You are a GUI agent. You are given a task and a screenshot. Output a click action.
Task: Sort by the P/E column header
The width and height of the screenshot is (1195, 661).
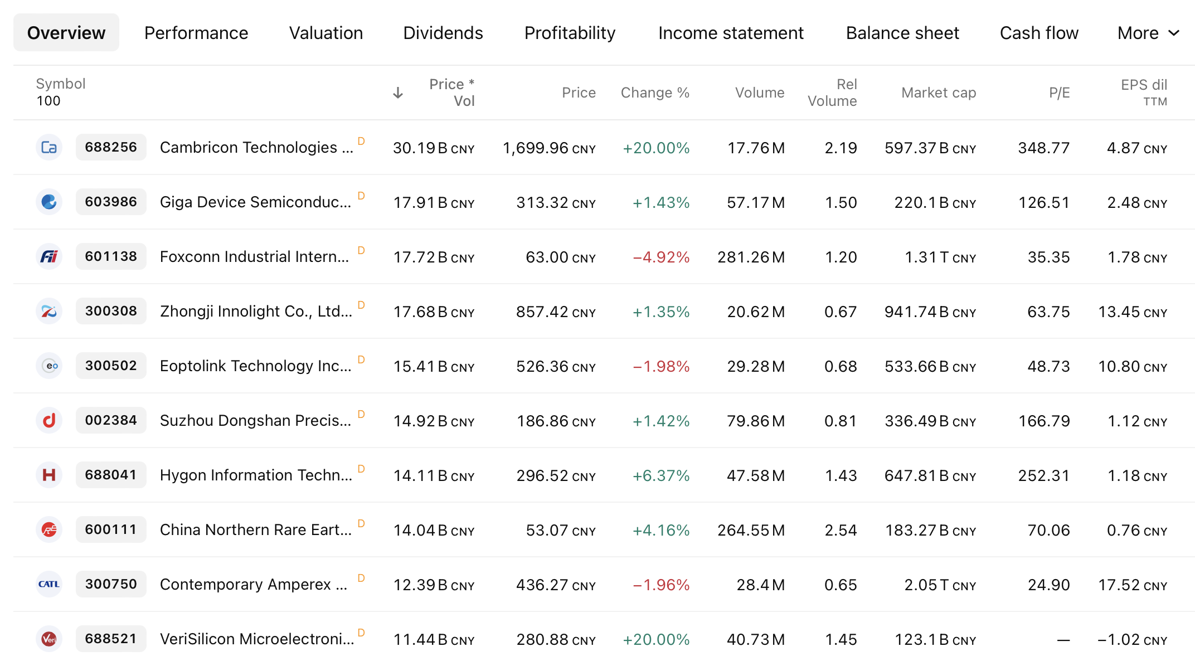pos(1059,93)
